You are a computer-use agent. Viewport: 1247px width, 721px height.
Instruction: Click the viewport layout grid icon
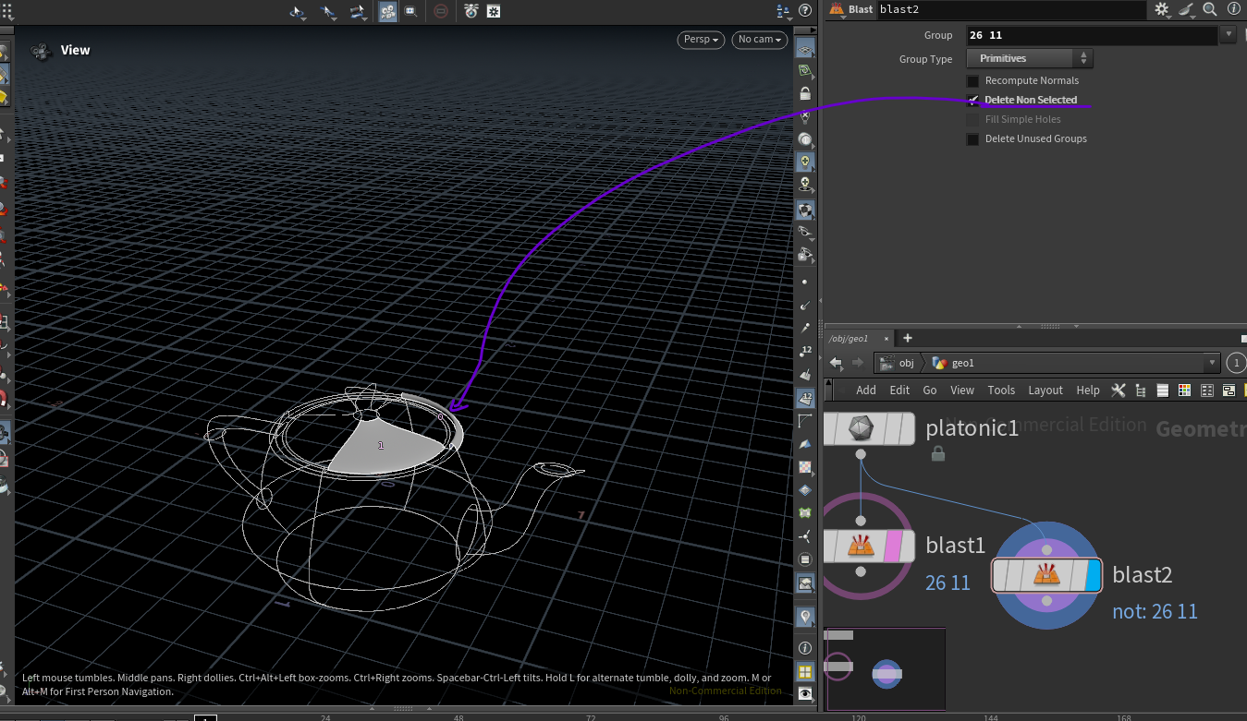click(805, 671)
